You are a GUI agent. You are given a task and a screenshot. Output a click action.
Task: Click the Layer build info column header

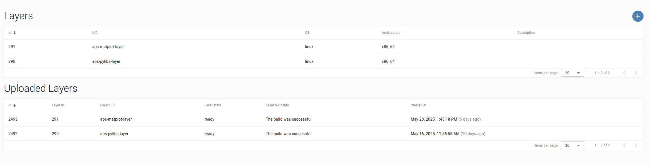click(277, 105)
